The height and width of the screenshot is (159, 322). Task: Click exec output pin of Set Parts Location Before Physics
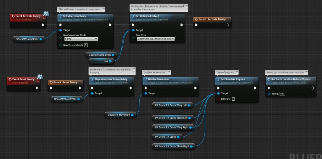coord(313,88)
